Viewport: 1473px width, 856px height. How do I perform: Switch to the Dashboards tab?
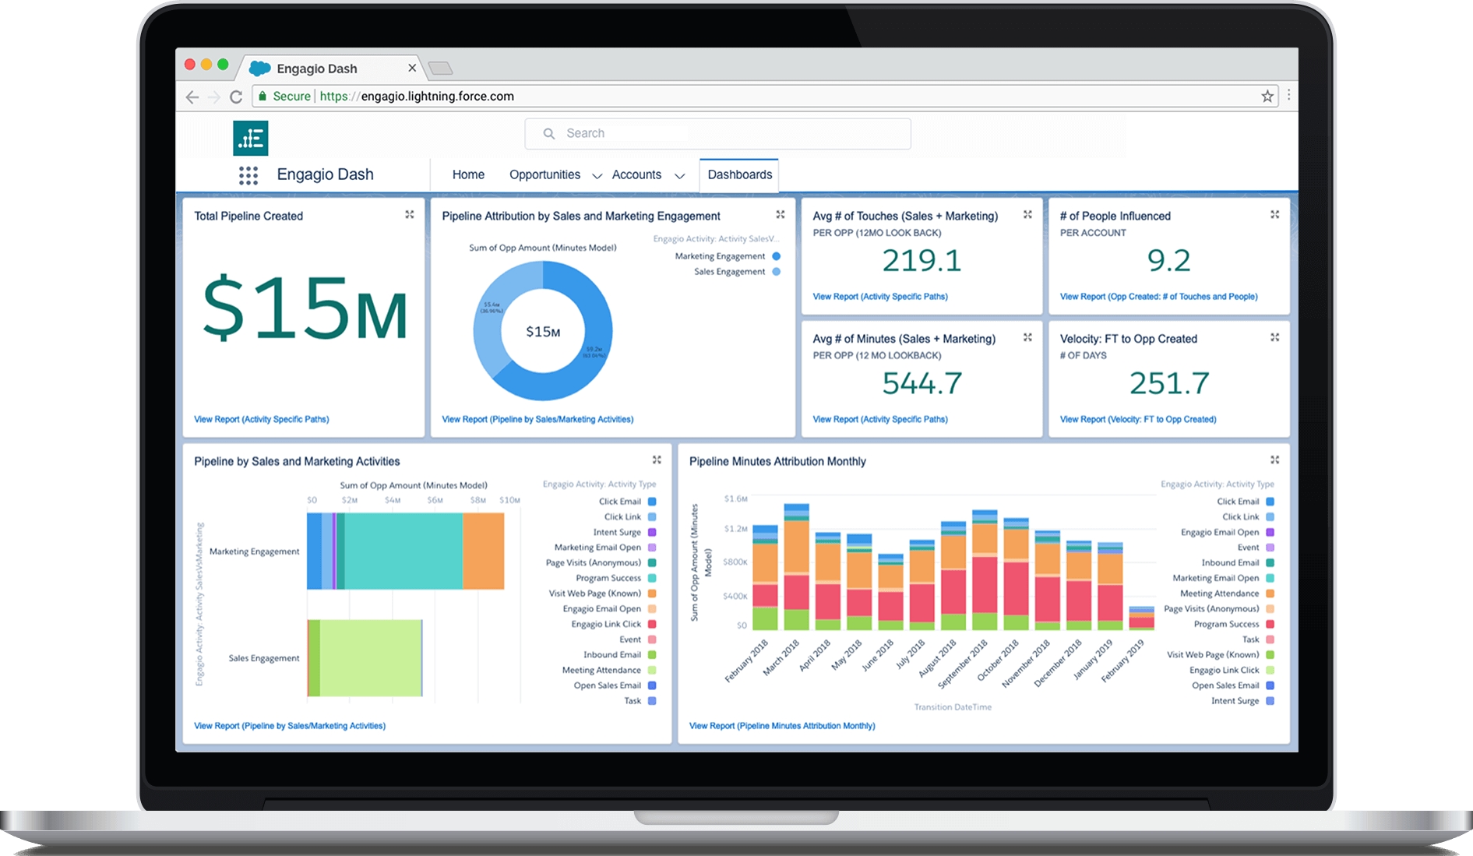[x=739, y=174]
